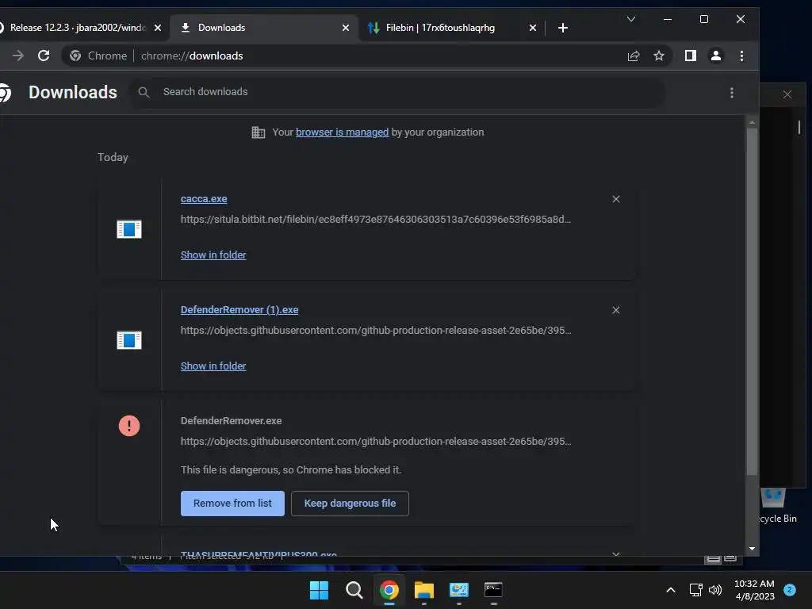The height and width of the screenshot is (609, 812).
Task: Click the cacca.exe file type icon
Action: click(x=129, y=229)
